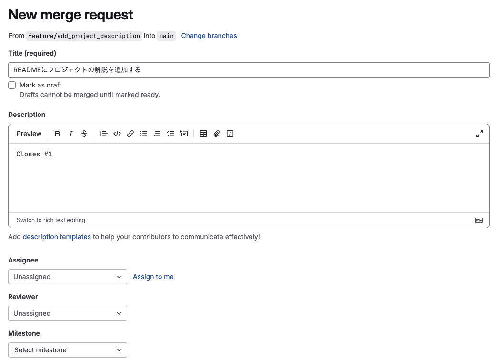Image resolution: width=501 pixels, height=359 pixels.
Task: Insert a numbered list
Action: pyautogui.click(x=157, y=134)
